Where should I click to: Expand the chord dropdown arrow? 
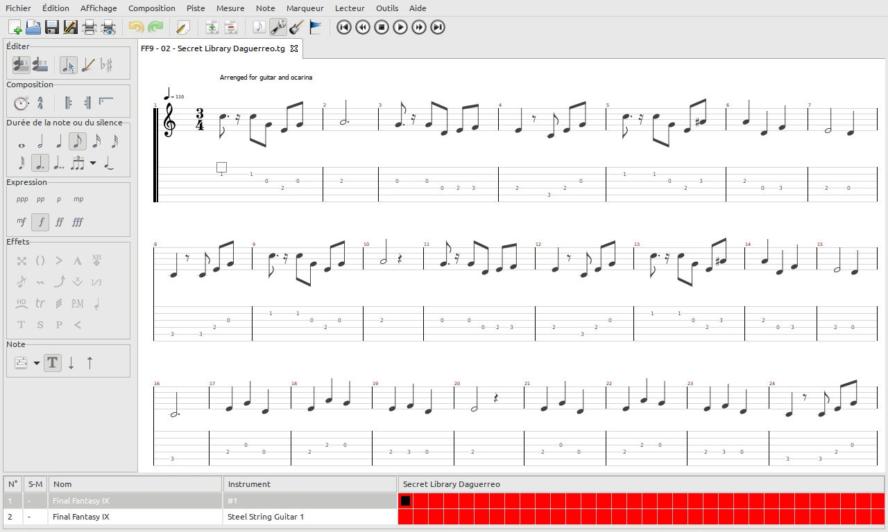(x=36, y=362)
